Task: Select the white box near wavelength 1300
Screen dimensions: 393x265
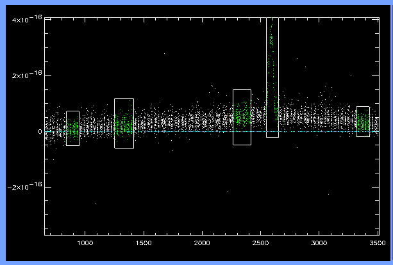Action: click(124, 123)
